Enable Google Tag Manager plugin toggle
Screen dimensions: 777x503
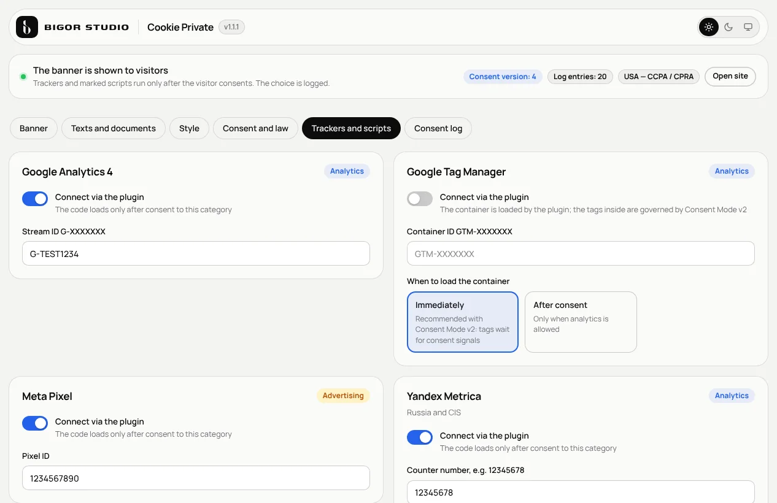[420, 199]
